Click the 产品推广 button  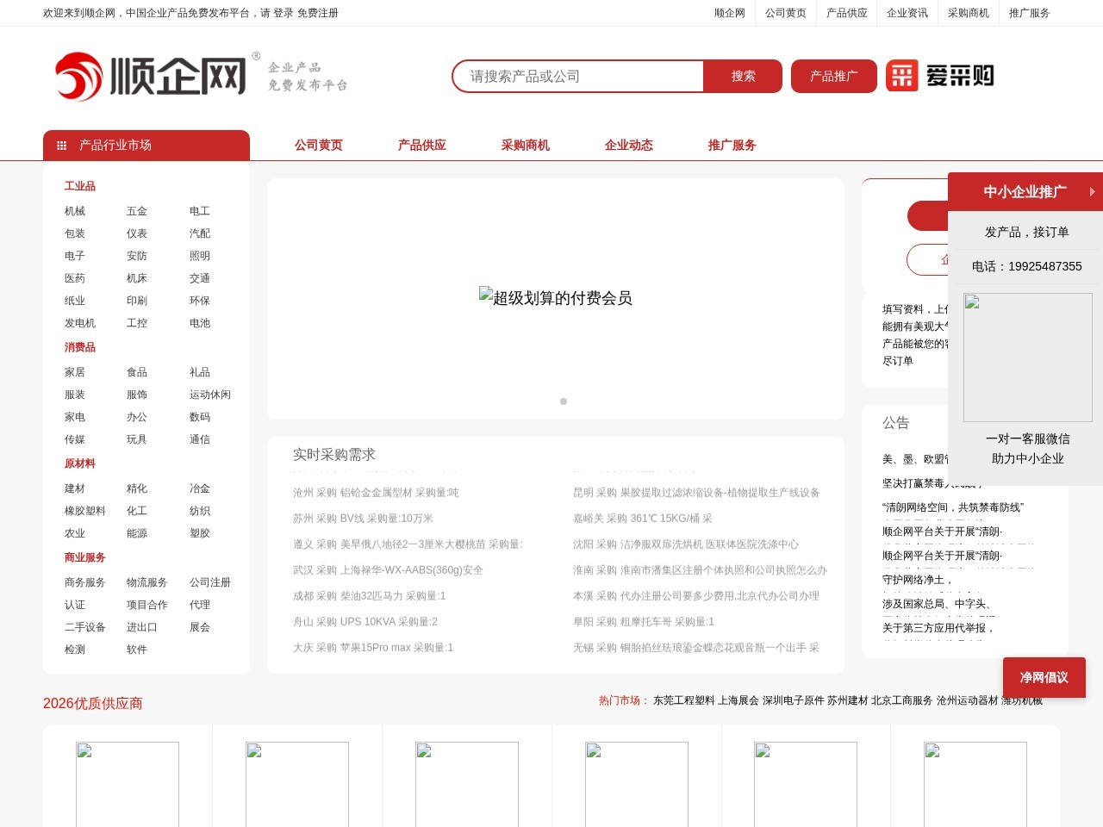[x=833, y=76]
